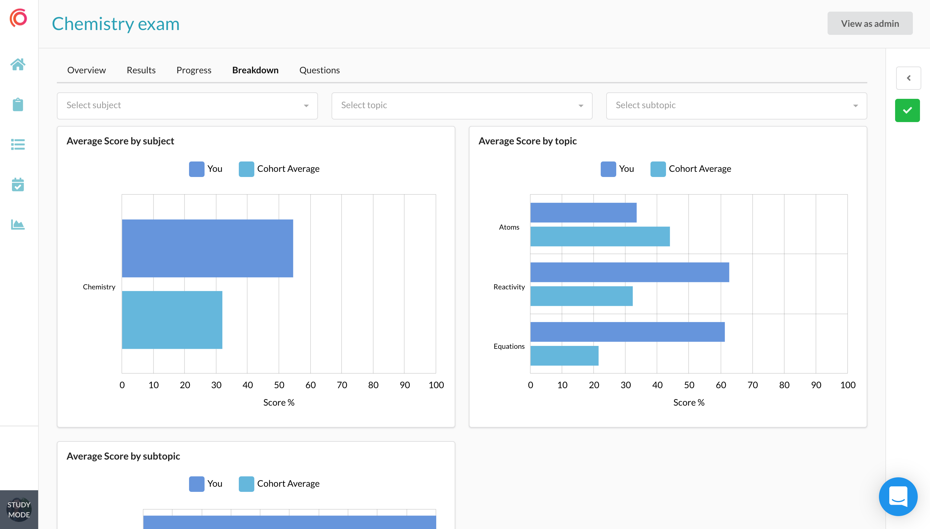Toggle Study Mode switch
This screenshot has height=529, width=930.
tap(19, 509)
